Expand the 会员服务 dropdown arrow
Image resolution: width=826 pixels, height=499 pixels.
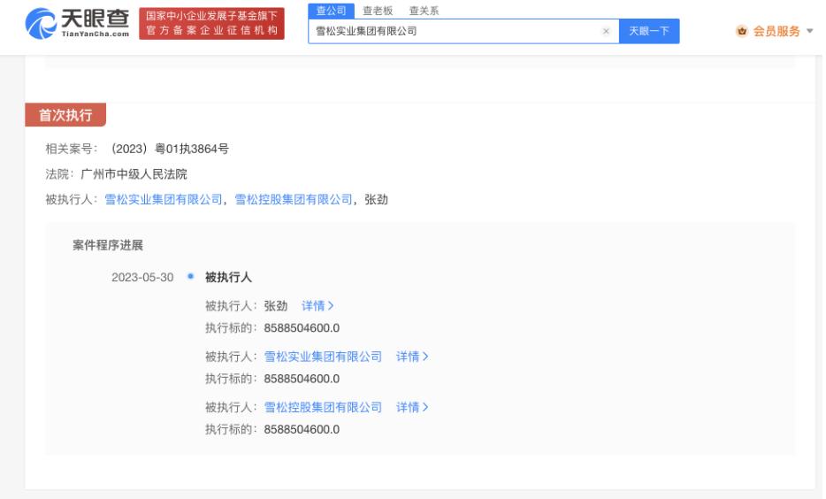click(x=809, y=31)
